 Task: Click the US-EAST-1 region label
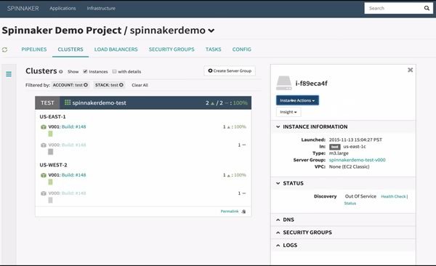(x=52, y=117)
